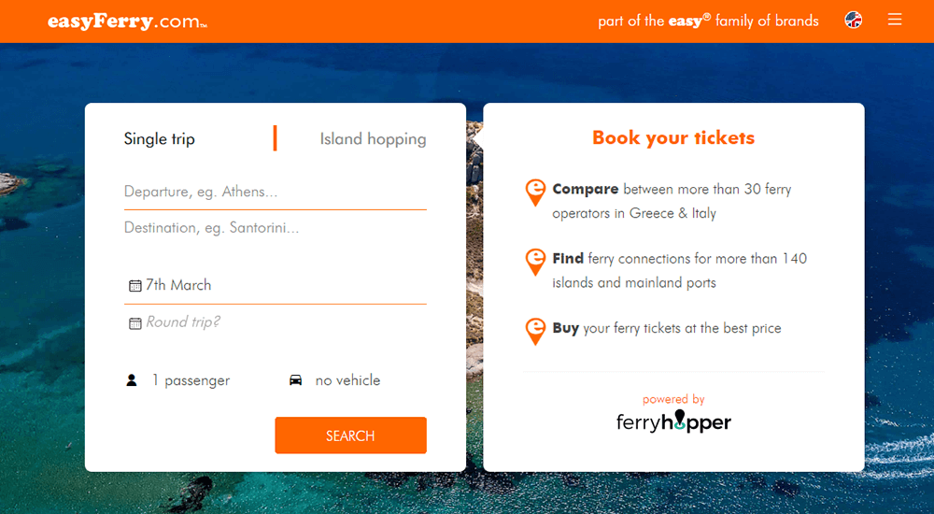This screenshot has width=934, height=514.
Task: Switch to the Island hopping tab
Action: click(x=373, y=139)
